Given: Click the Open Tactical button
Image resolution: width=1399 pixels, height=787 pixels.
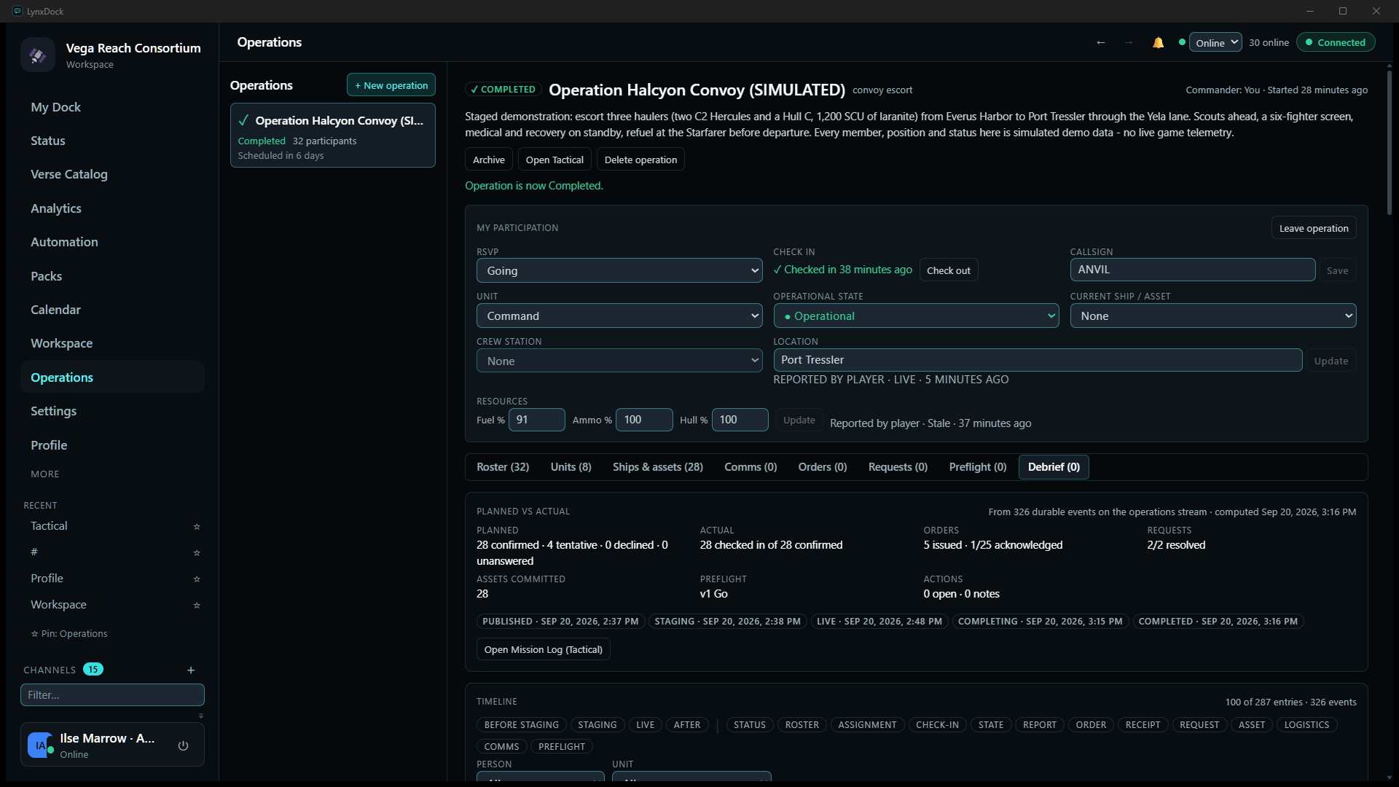Looking at the screenshot, I should [x=554, y=160].
